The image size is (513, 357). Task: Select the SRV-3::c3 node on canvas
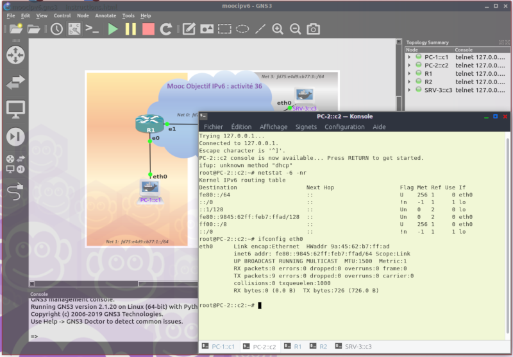click(x=305, y=99)
